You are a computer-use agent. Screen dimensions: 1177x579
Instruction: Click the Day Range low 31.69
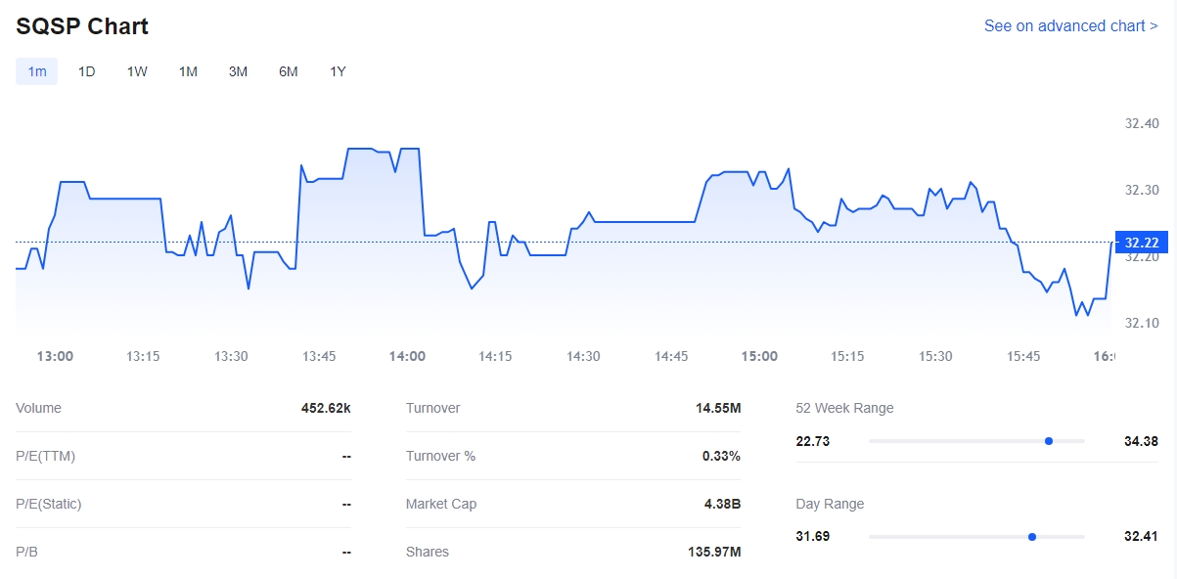pyautogui.click(x=813, y=537)
